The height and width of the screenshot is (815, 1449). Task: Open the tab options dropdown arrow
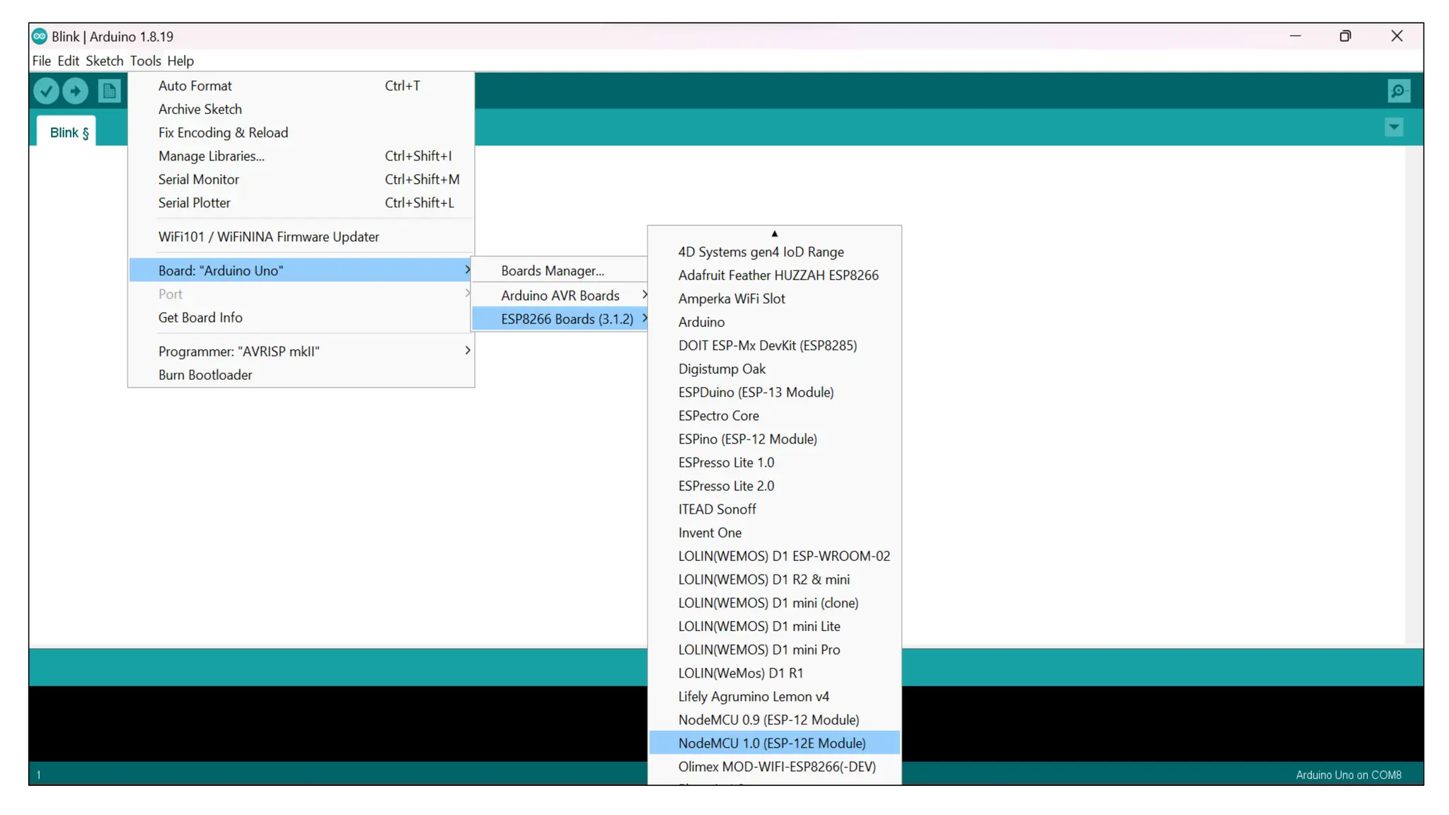point(1394,128)
